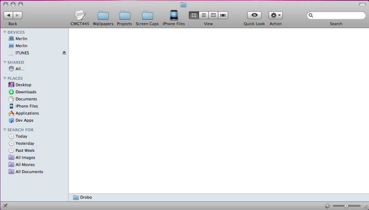Open All… shared network item
The width and height of the screenshot is (369, 210).
pos(34,69)
